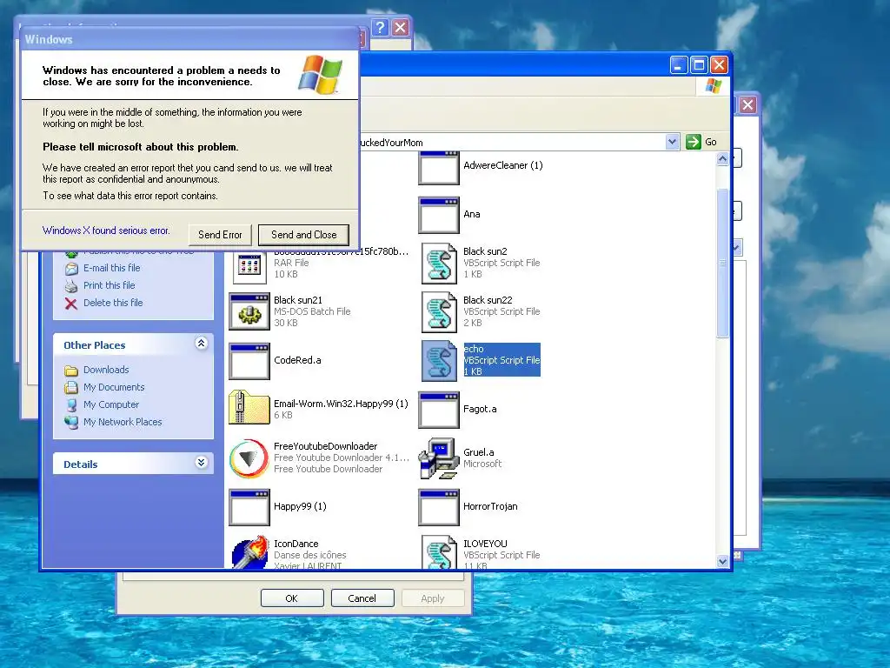890x668 pixels.
Task: Click the 'Happy99 (1)' file name
Action: pos(300,507)
